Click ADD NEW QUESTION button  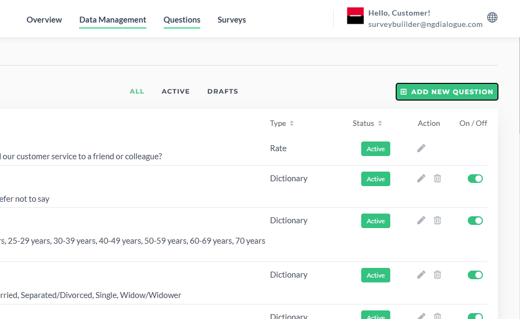coord(447,92)
